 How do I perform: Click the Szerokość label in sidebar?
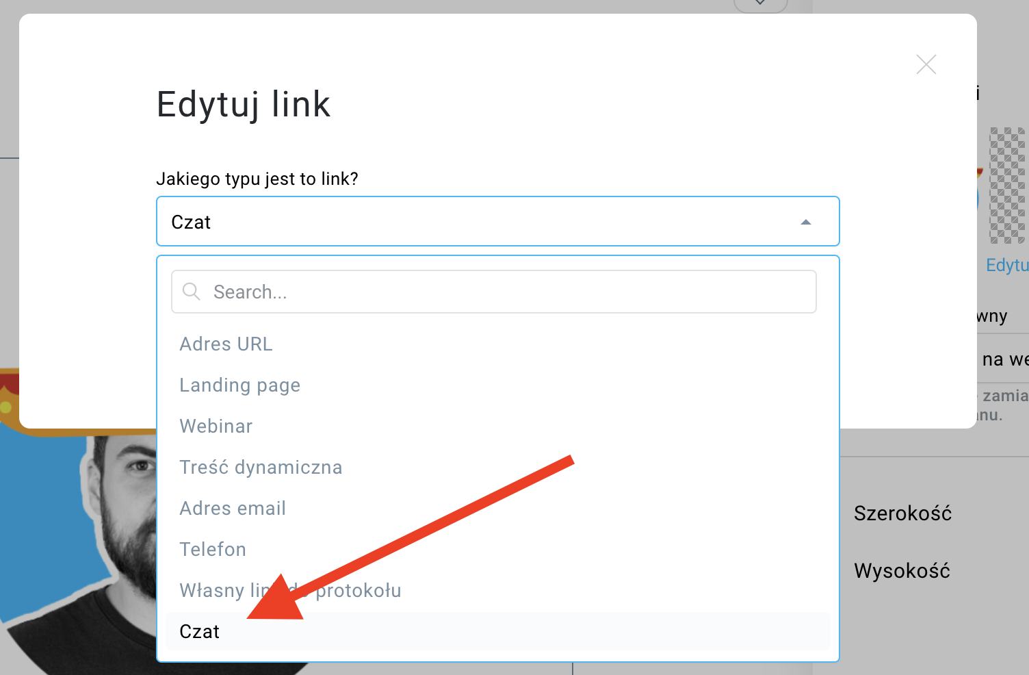click(902, 513)
